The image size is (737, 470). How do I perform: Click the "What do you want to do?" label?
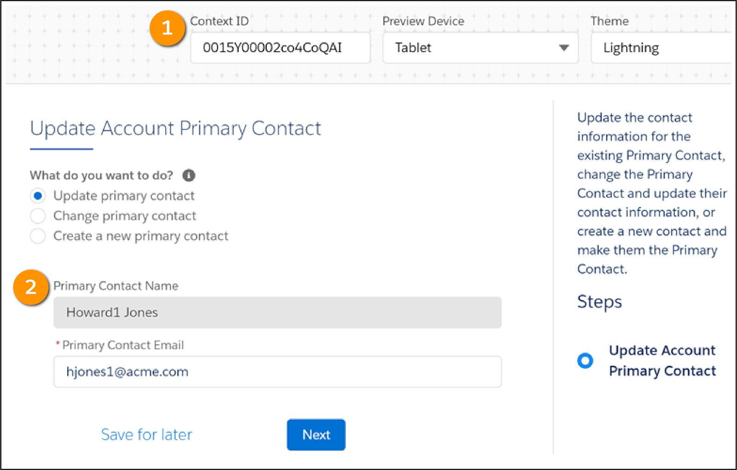click(101, 175)
